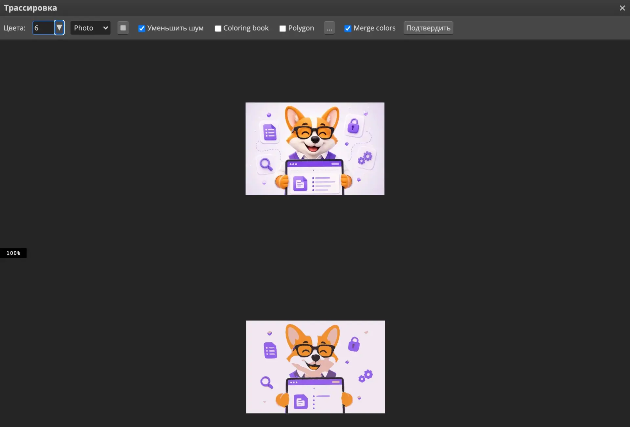Click the Трассировка dialog title
630x427 pixels.
[x=31, y=8]
